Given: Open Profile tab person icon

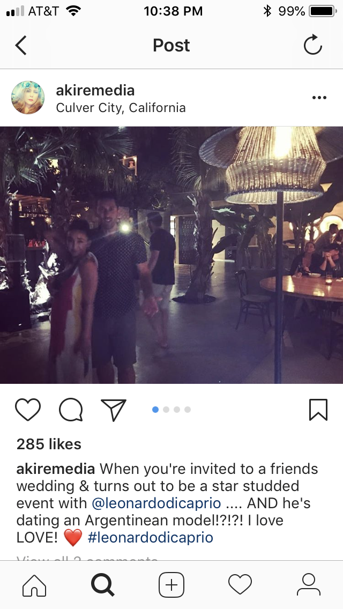Looking at the screenshot, I should tap(308, 584).
